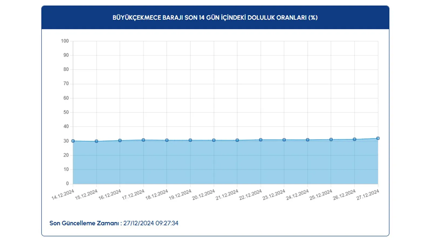The image size is (432, 243).
Task: Click the 14.12.2024 data point marker
Action: [x=73, y=141]
